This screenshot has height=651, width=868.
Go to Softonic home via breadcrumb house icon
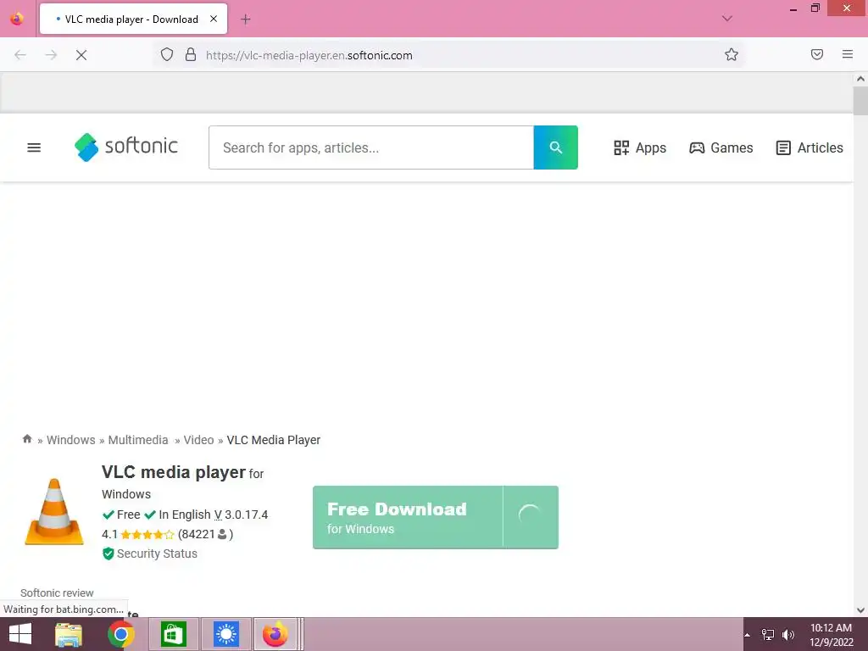pyautogui.click(x=27, y=439)
